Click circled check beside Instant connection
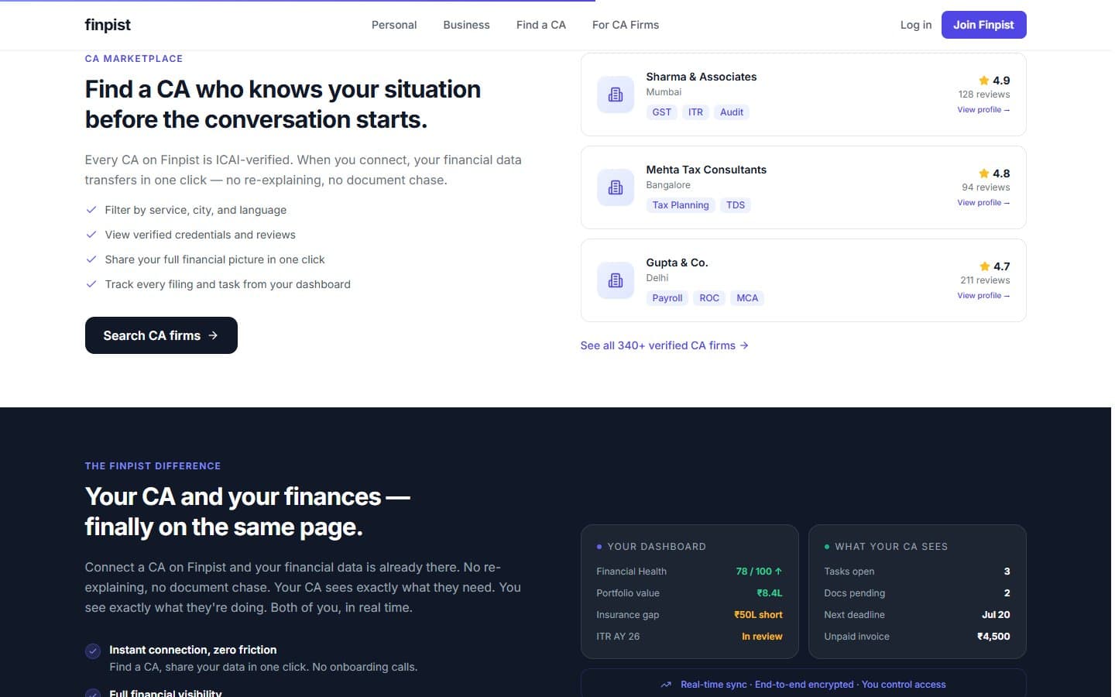Image resolution: width=1115 pixels, height=697 pixels. click(93, 651)
